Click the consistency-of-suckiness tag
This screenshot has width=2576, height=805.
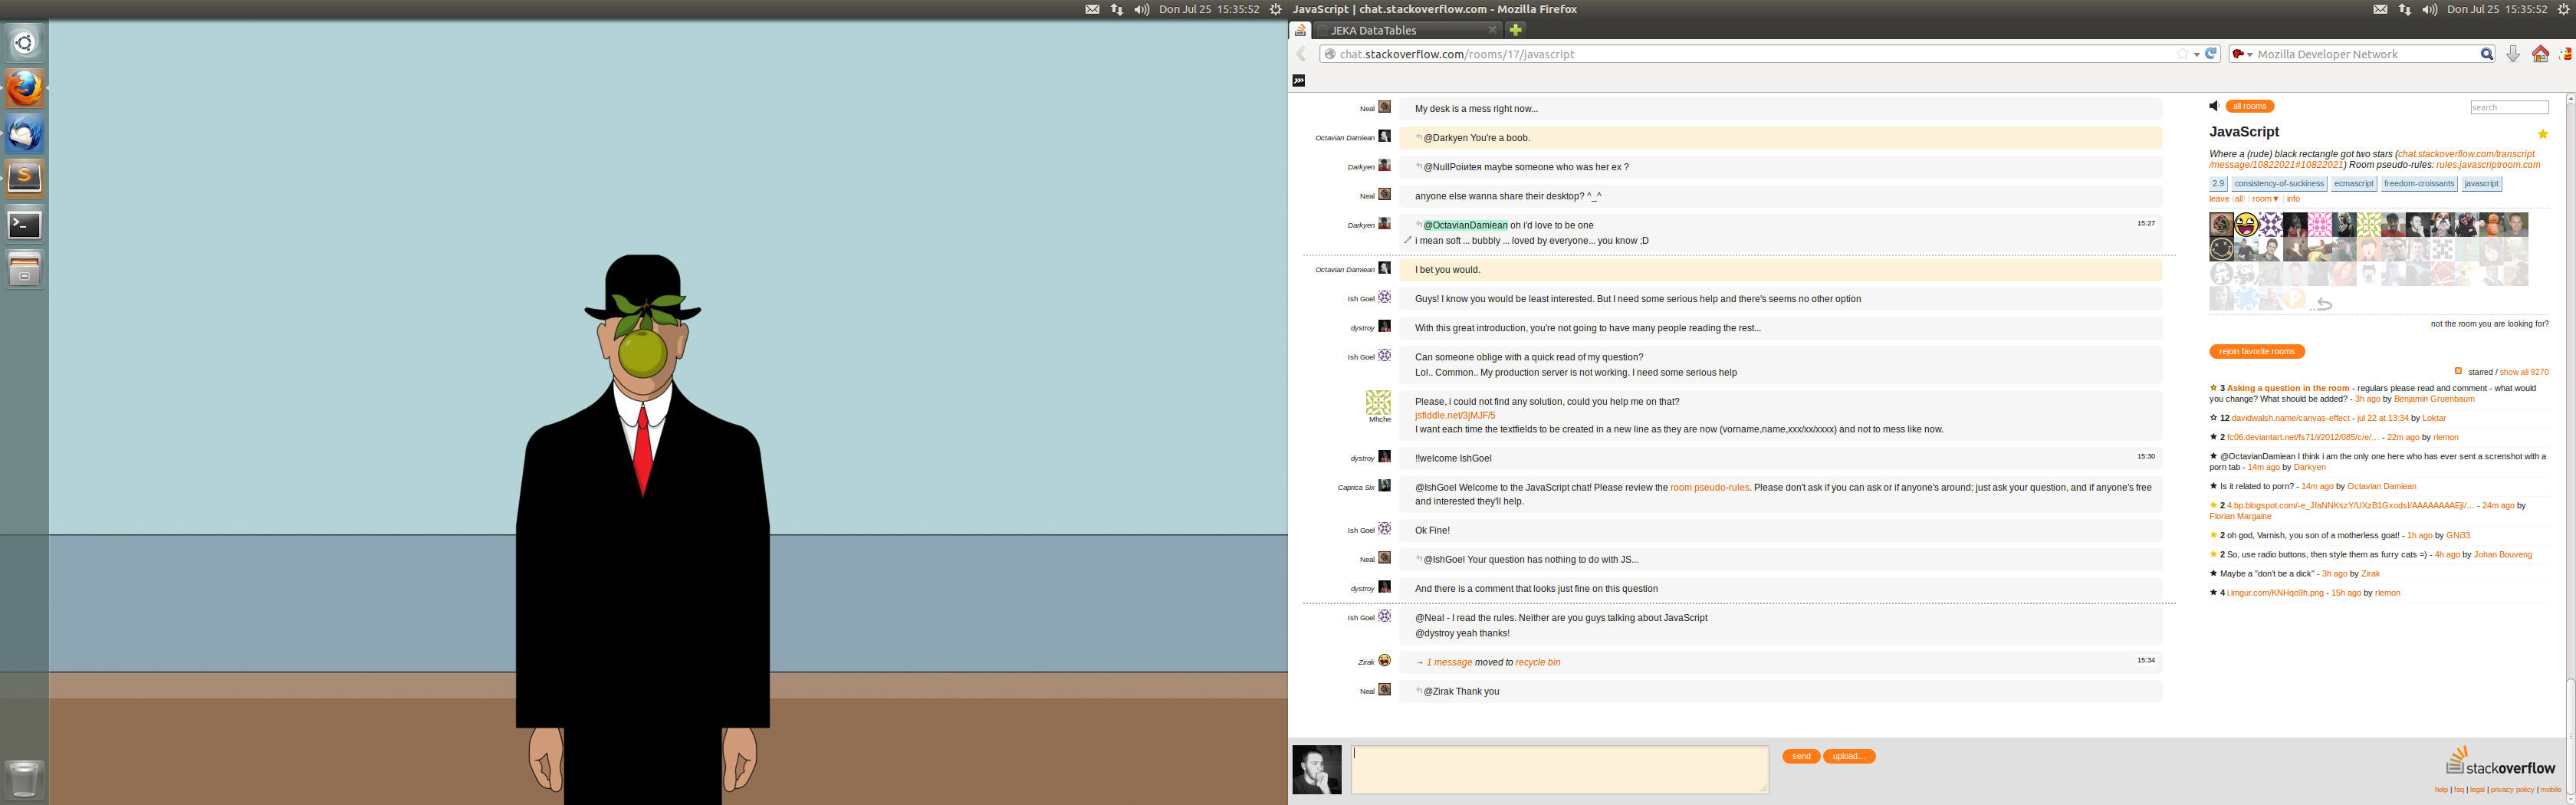coord(2279,183)
